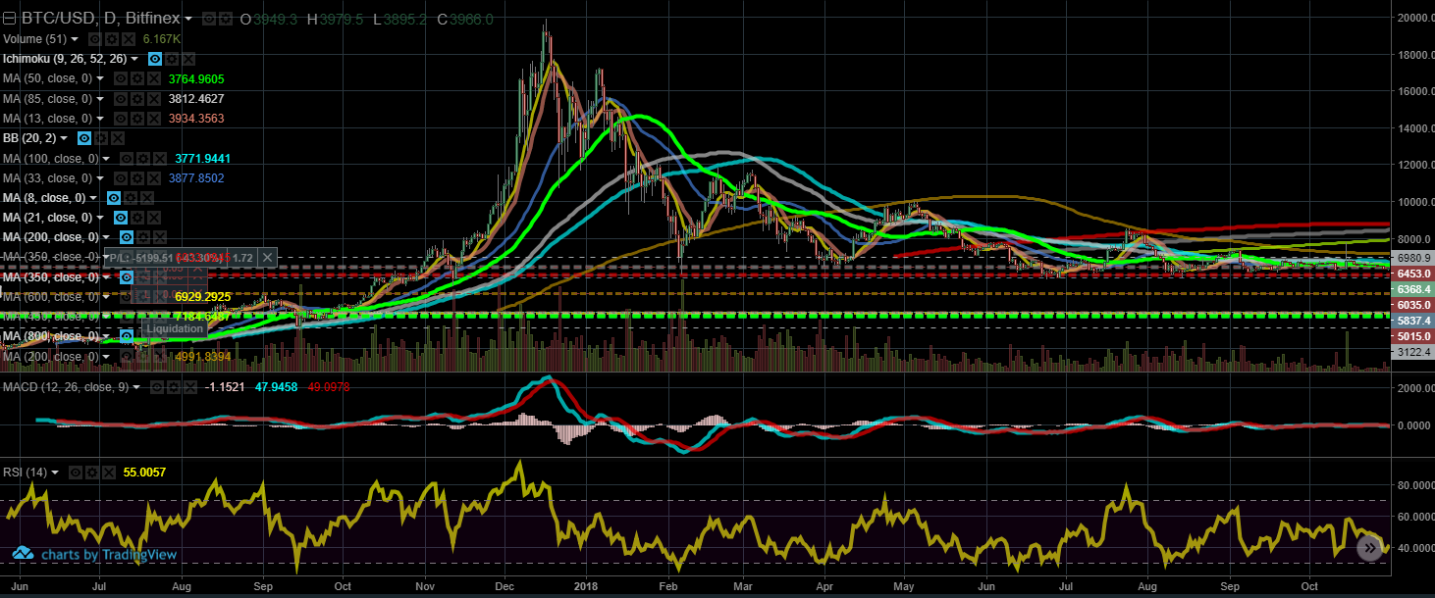Show MA (100, close, 0) via eye icon
Image resolution: width=1435 pixels, height=598 pixels.
click(x=126, y=159)
